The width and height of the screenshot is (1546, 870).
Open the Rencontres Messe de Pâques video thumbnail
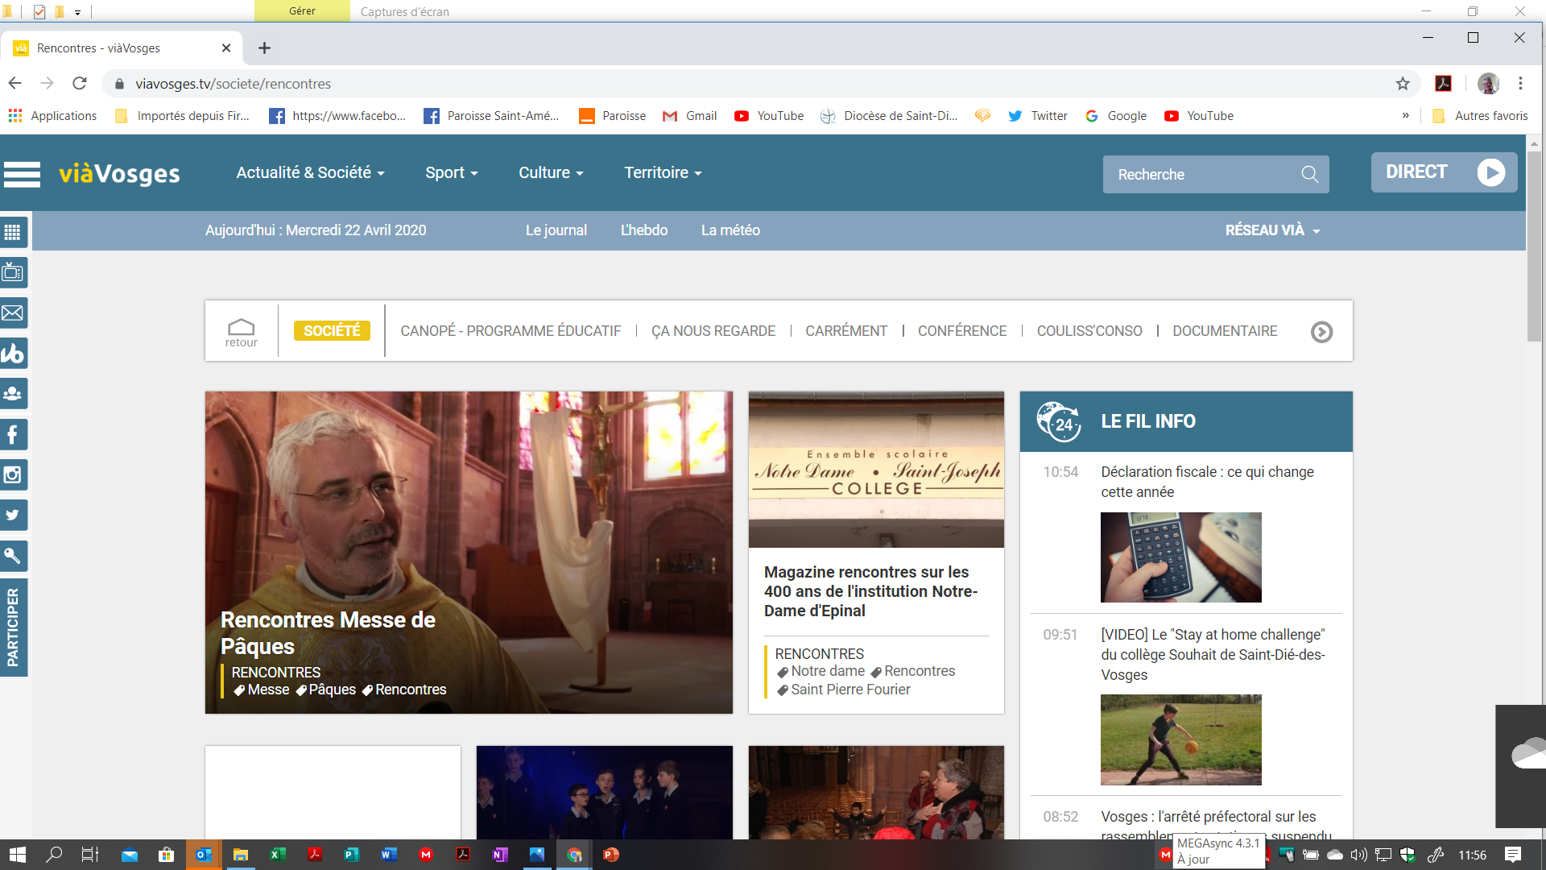click(469, 552)
